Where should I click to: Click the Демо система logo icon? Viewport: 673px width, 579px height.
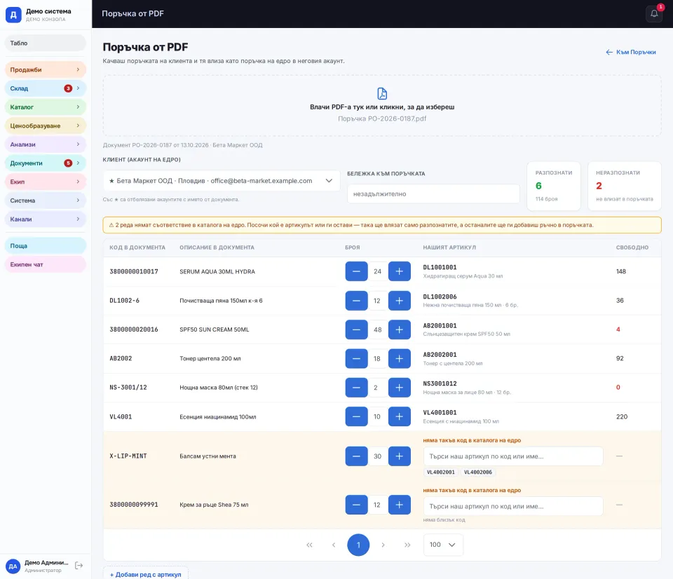pyautogui.click(x=13, y=15)
